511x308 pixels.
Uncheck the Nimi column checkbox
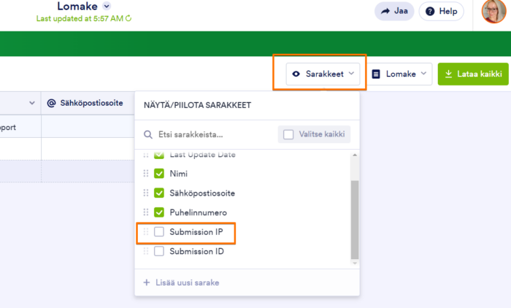(159, 174)
